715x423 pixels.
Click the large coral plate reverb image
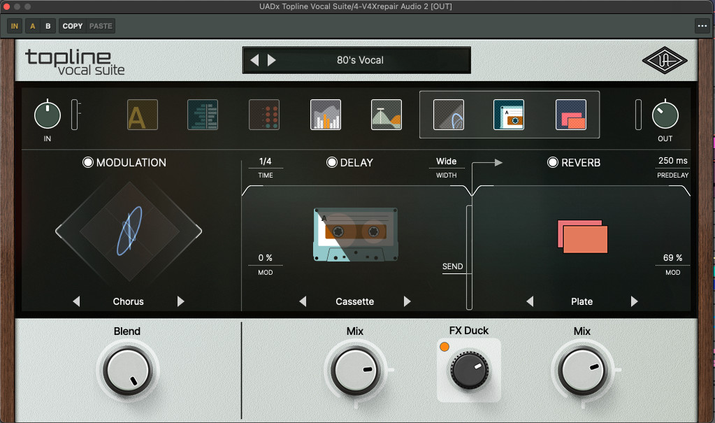pos(583,236)
